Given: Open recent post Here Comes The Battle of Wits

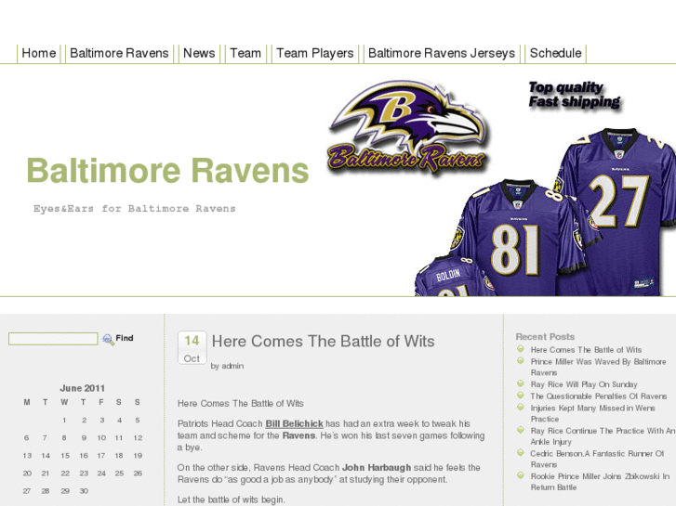Looking at the screenshot, I should click(586, 350).
